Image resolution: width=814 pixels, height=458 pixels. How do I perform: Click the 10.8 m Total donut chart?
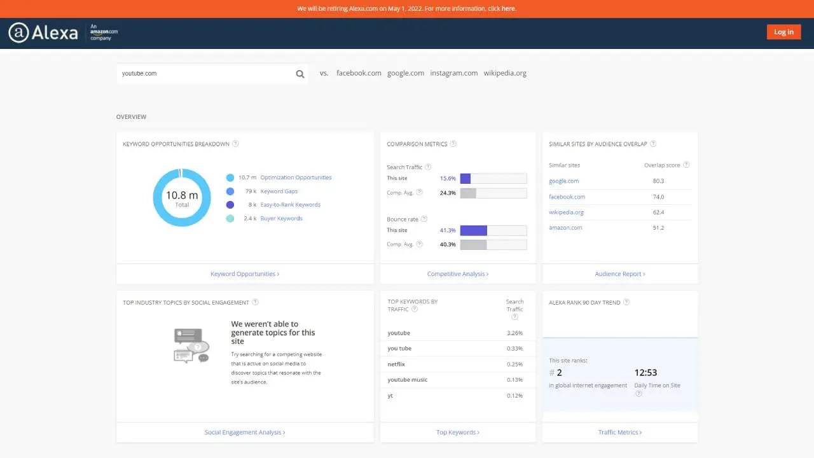182,198
